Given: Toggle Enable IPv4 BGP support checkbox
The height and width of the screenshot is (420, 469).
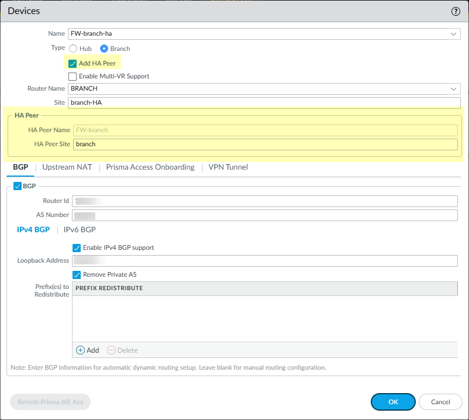Looking at the screenshot, I should (x=77, y=247).
